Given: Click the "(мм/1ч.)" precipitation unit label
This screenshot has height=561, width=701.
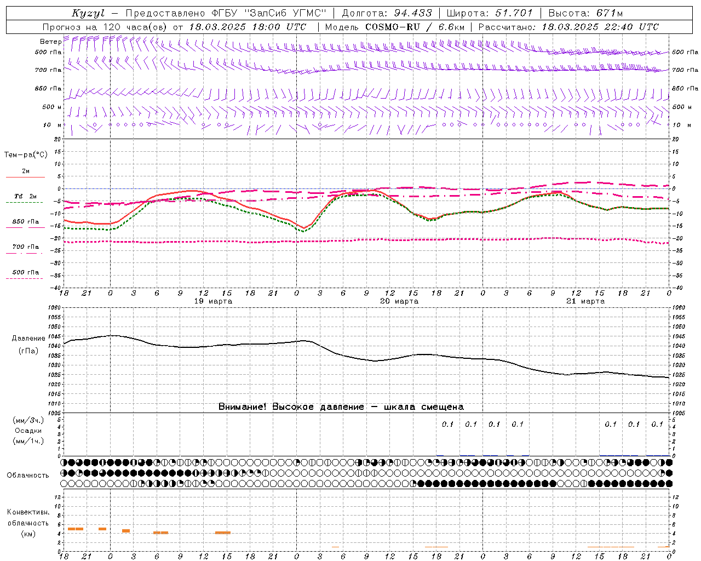Looking at the screenshot, I should (28, 441).
